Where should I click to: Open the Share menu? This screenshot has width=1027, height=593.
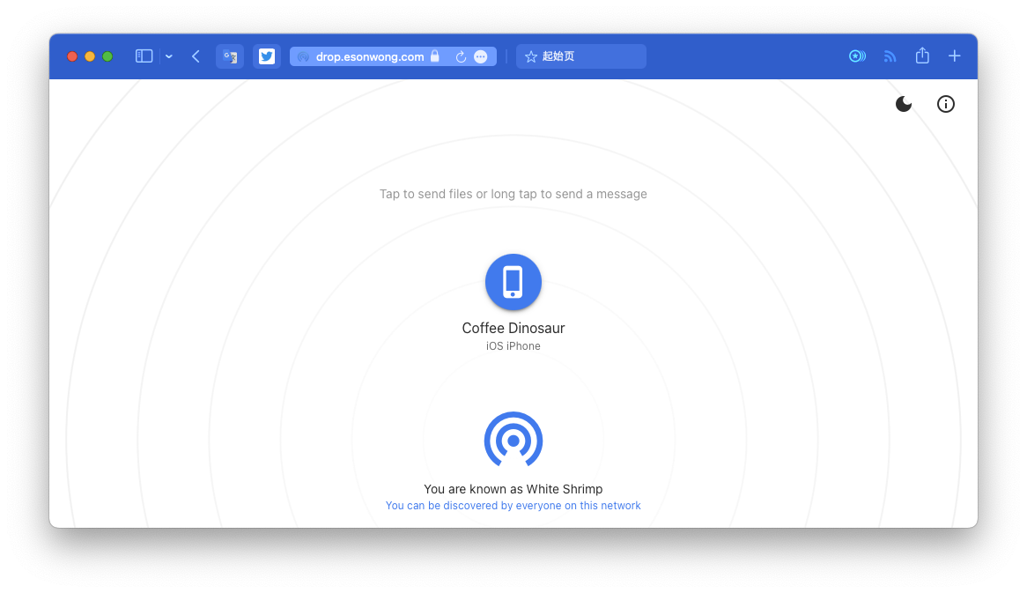click(922, 56)
